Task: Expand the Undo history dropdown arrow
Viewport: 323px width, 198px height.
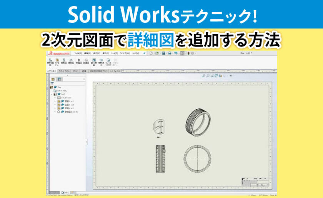Action: coord(178,53)
